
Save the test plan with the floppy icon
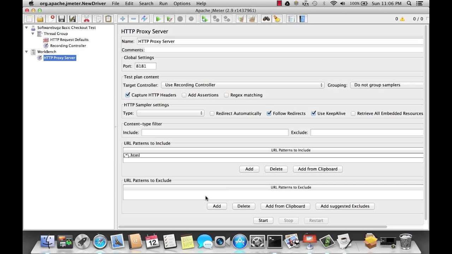pos(62,19)
